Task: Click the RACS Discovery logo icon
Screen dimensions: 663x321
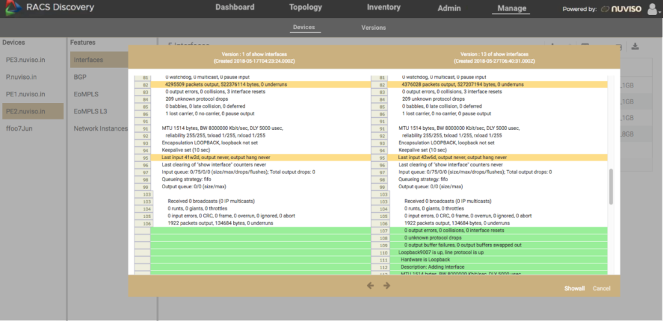Action: click(12, 8)
